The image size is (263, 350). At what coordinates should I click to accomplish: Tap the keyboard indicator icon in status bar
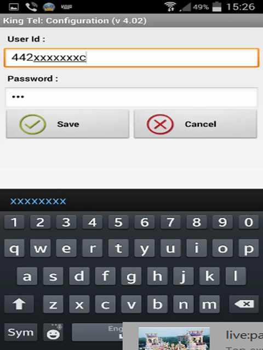pyautogui.click(x=66, y=7)
